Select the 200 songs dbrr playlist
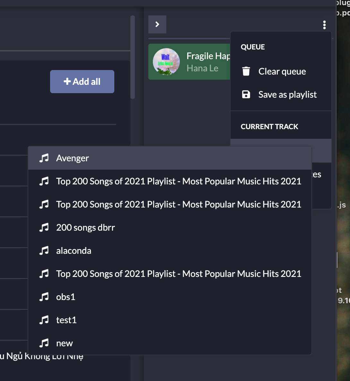This screenshot has width=350, height=381. [86, 227]
